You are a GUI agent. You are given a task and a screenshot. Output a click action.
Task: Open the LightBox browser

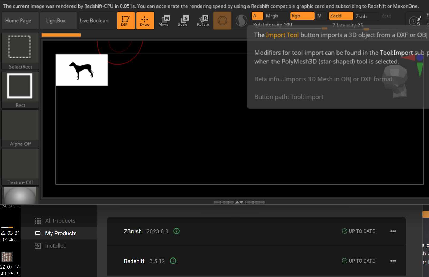tap(56, 21)
